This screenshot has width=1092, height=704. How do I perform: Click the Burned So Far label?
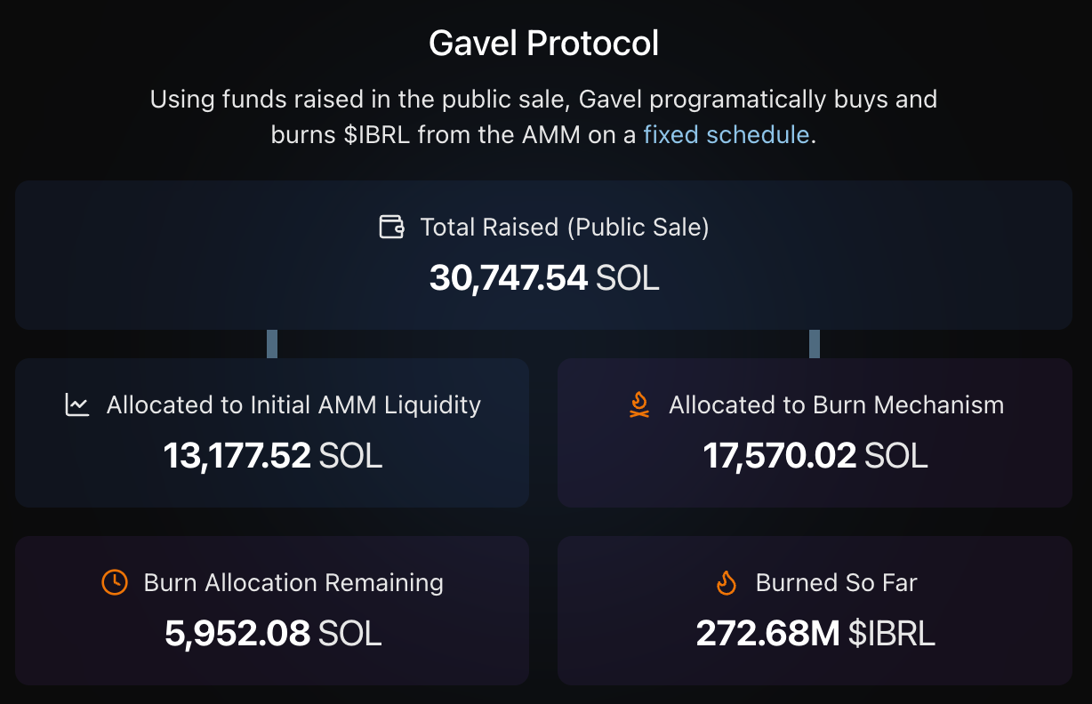(836, 583)
